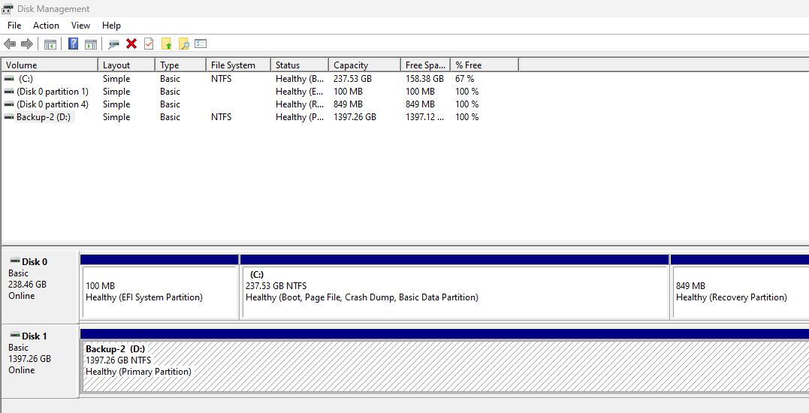The image size is (809, 413).
Task: Select the (Disk 0 partition 4) row
Action: pos(260,104)
